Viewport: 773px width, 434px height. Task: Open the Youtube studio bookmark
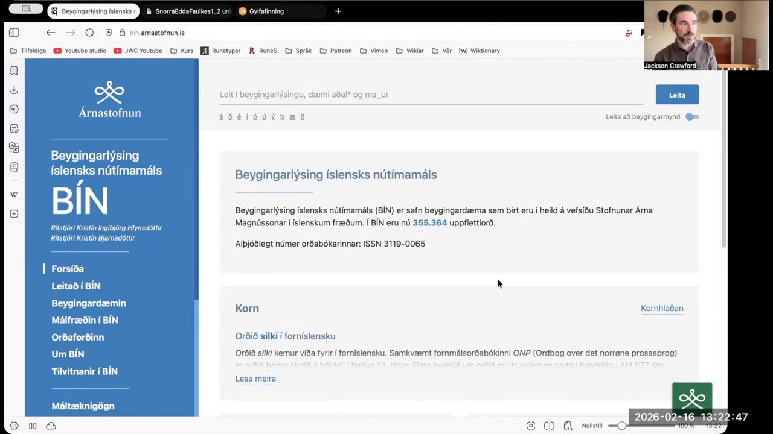[80, 51]
